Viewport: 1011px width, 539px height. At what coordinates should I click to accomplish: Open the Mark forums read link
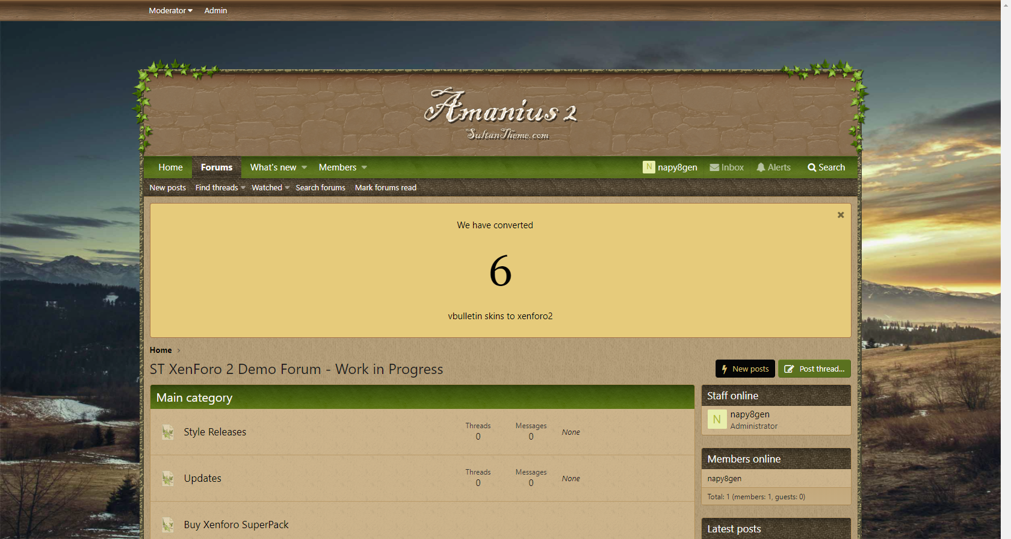coord(386,187)
